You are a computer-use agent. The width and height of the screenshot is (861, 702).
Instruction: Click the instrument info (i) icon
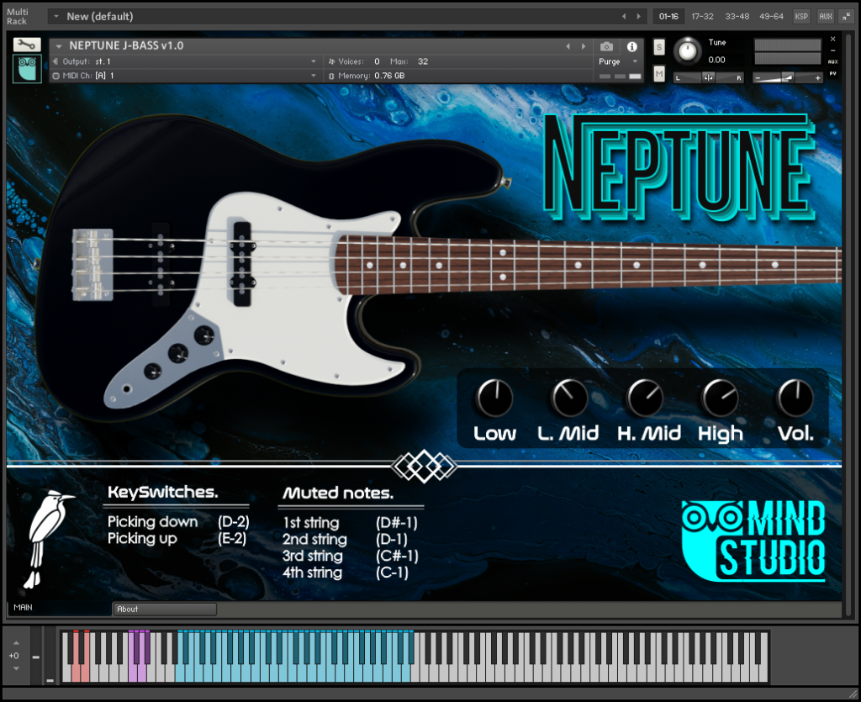point(631,46)
